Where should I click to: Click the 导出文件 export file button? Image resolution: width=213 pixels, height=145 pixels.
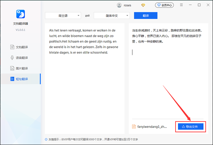tap(191, 127)
